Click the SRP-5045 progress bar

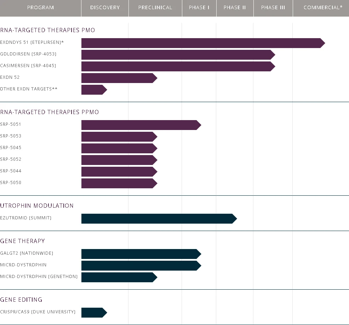pos(119,148)
